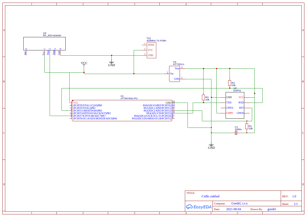
Task: Click the '(PCINT7/ICP/OC0B/ADC7)PA7' pin label
Action: [90, 116]
